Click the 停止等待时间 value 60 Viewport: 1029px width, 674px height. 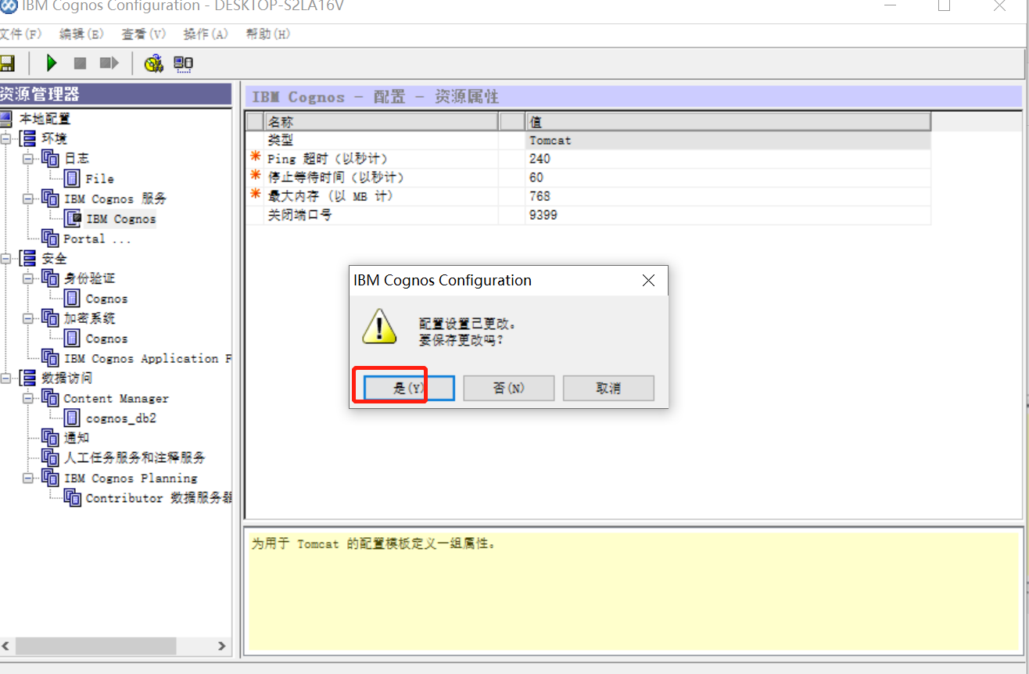pyautogui.click(x=728, y=177)
